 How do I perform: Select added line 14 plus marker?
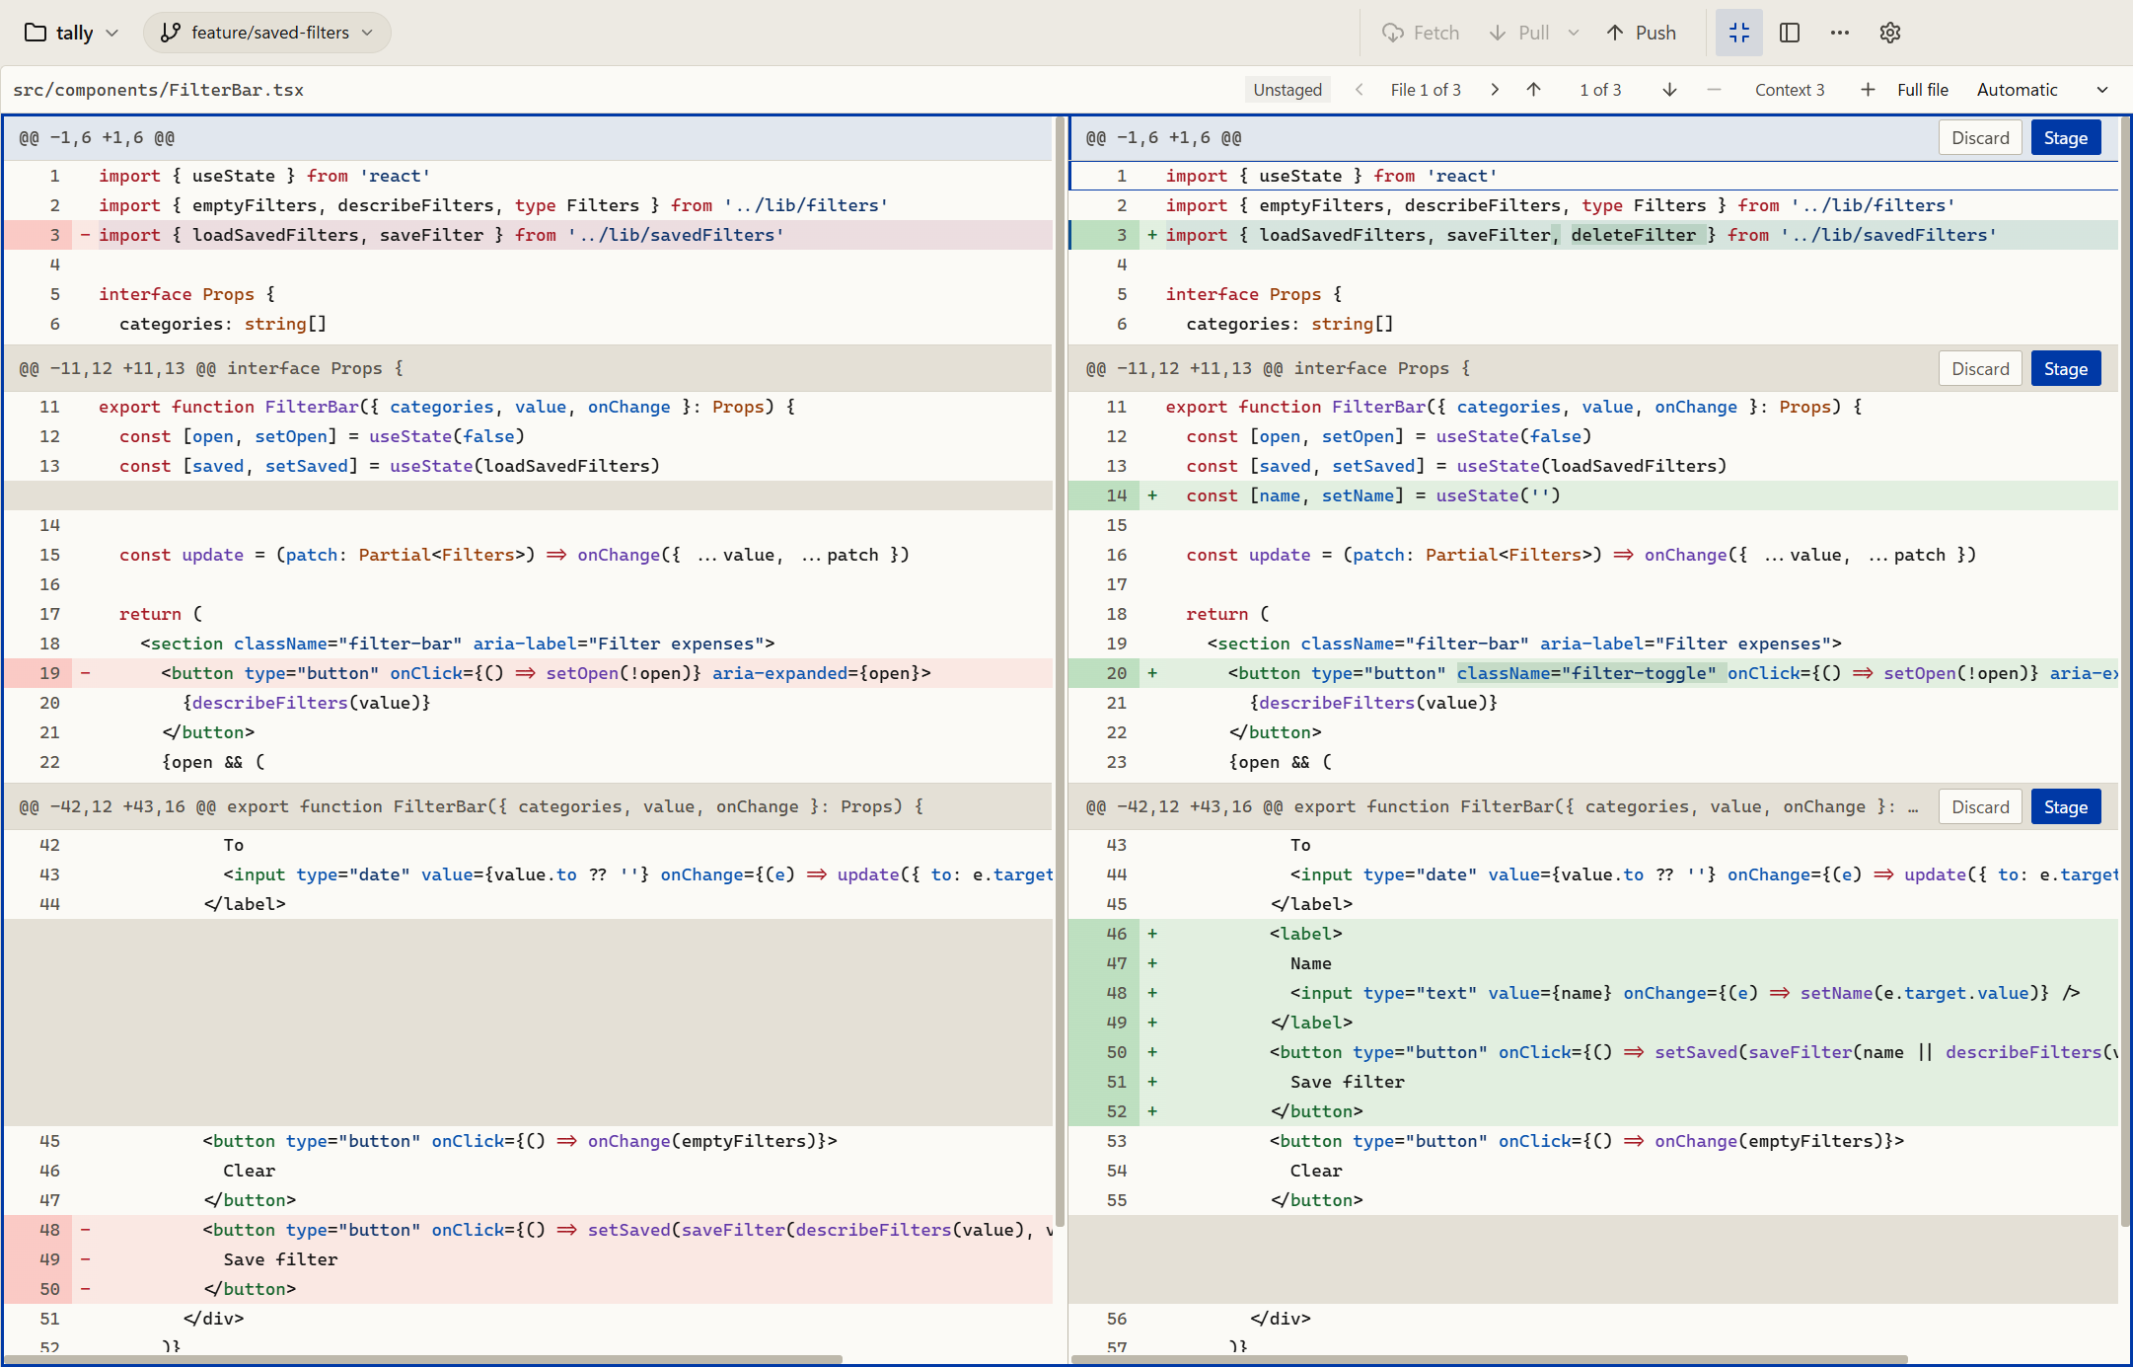(1152, 495)
